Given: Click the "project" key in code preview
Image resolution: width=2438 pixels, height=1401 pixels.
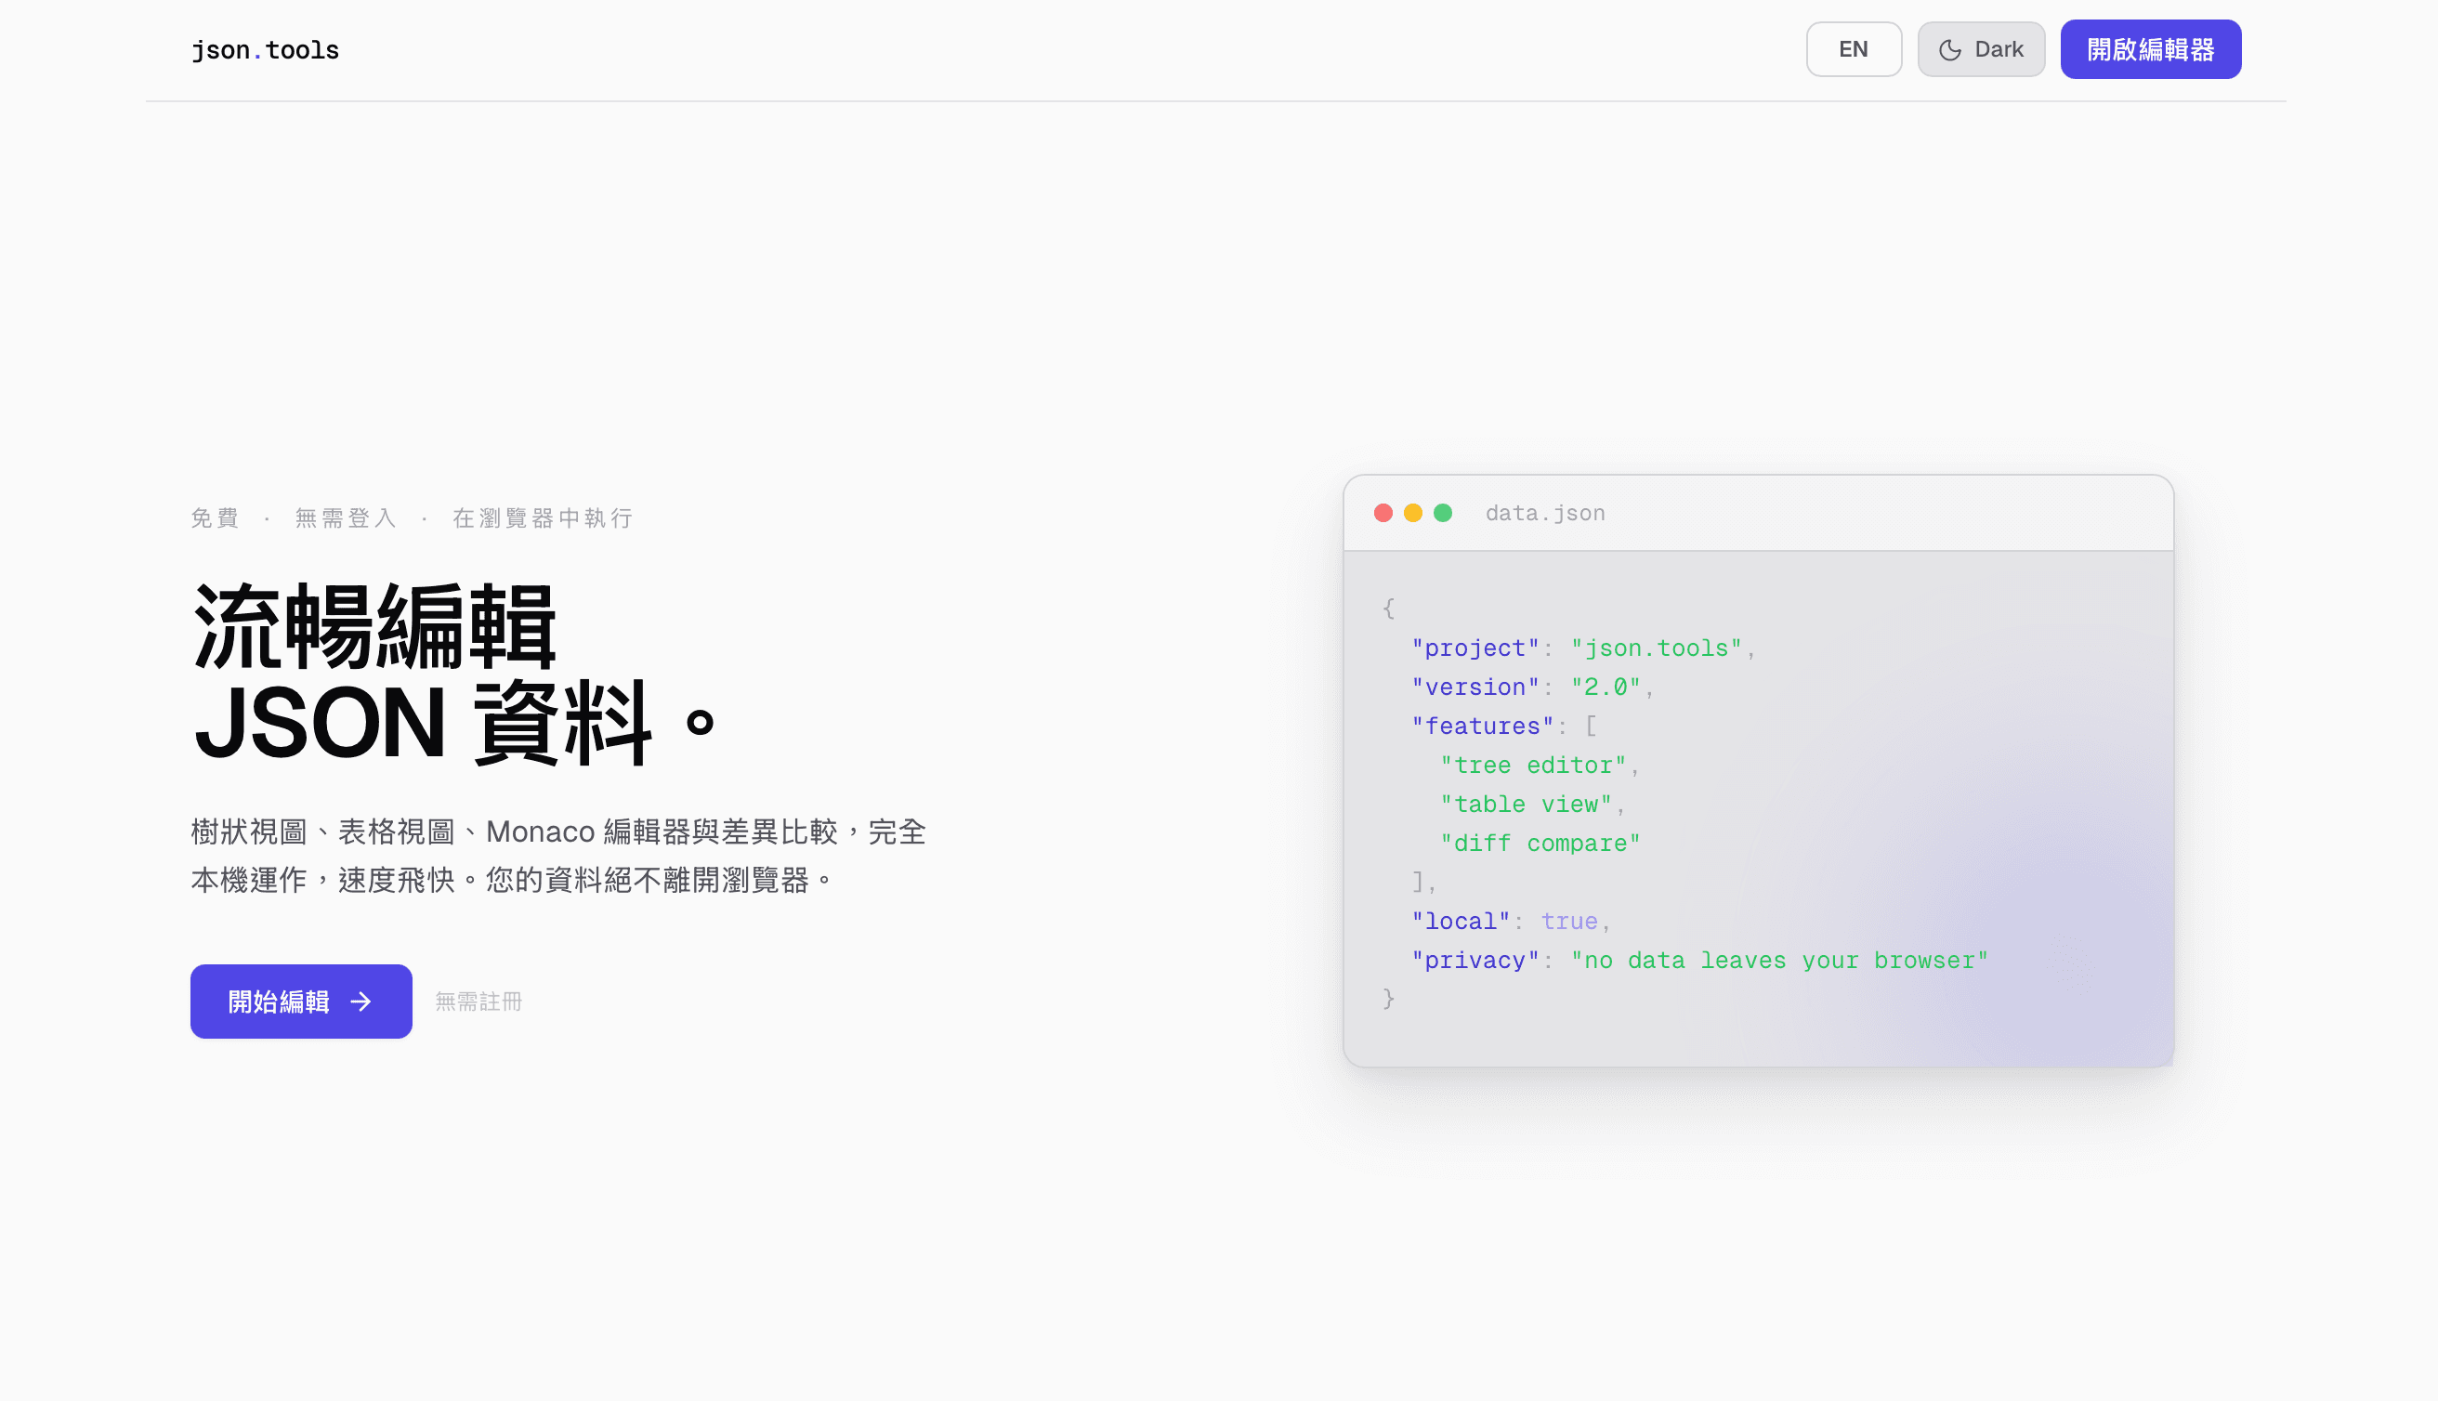Looking at the screenshot, I should coord(1475,648).
